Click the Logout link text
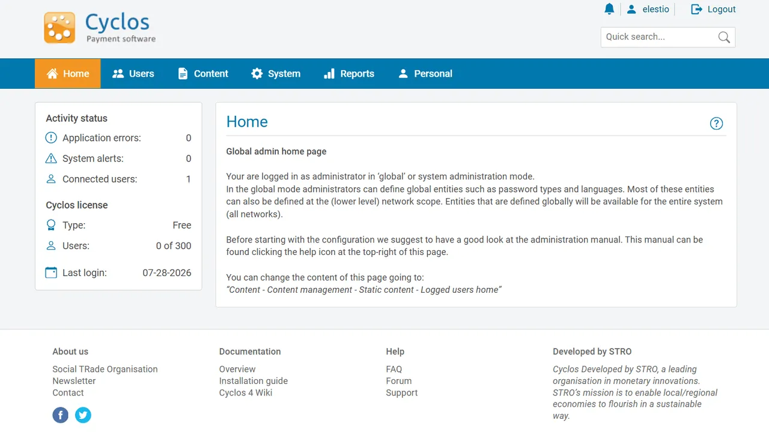Viewport: 769px width, 435px height. [x=722, y=9]
